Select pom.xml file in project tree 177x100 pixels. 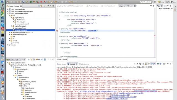(15, 43)
